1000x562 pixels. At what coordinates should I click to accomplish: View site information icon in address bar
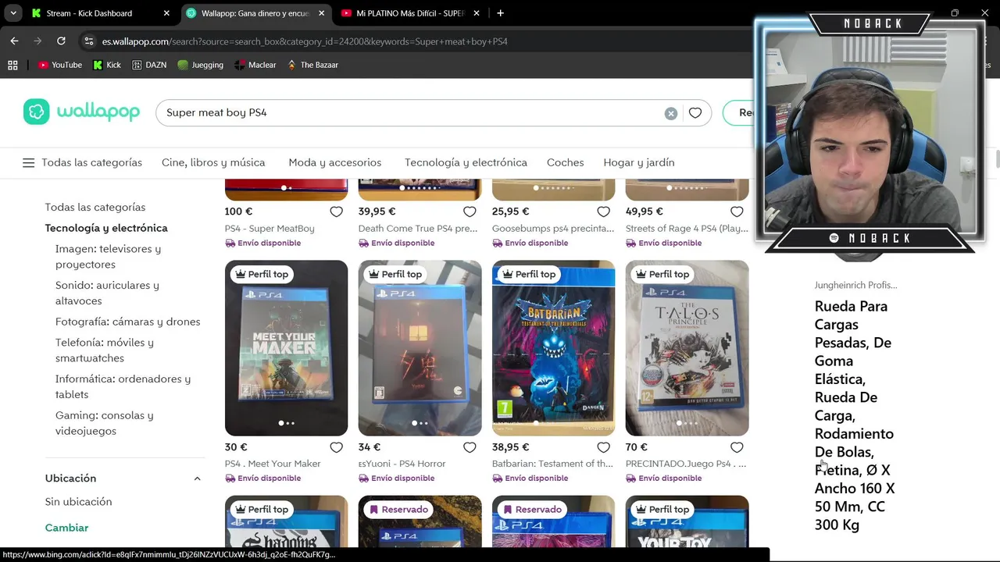click(x=88, y=41)
